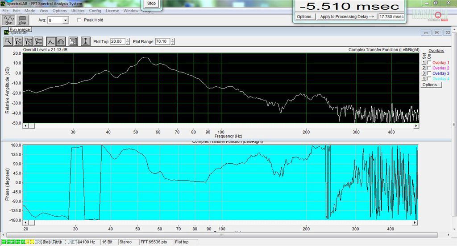
Task: Open the Overlays Options button
Action: click(431, 85)
